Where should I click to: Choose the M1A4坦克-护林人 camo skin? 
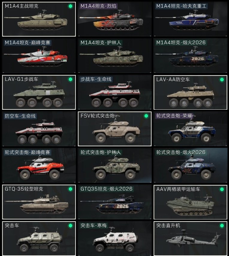[x=115, y=56]
